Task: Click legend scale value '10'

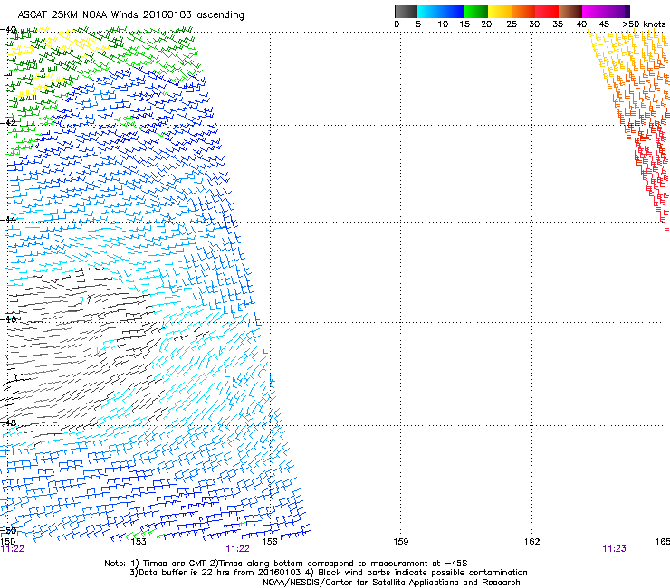Action: pyautogui.click(x=443, y=24)
